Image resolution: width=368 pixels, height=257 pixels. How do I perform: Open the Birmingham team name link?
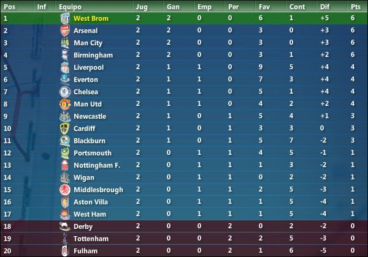93,55
